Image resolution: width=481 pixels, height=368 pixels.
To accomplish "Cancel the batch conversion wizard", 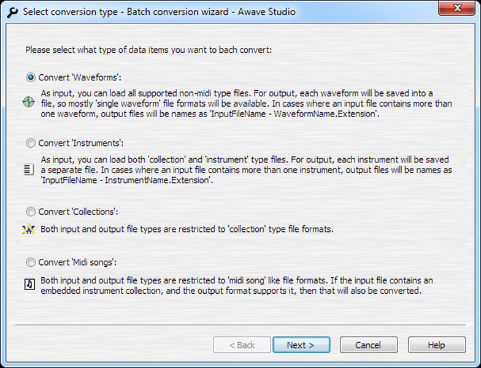I will coord(368,345).
